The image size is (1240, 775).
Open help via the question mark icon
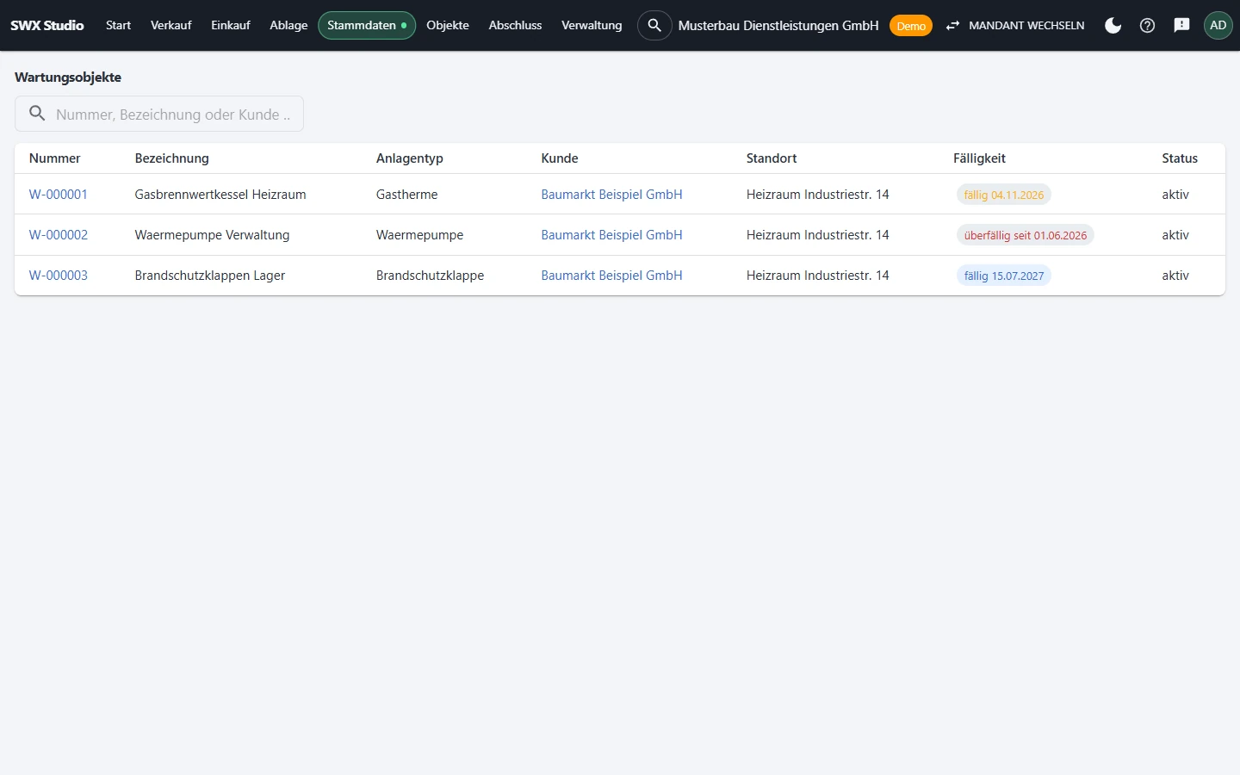click(1147, 26)
